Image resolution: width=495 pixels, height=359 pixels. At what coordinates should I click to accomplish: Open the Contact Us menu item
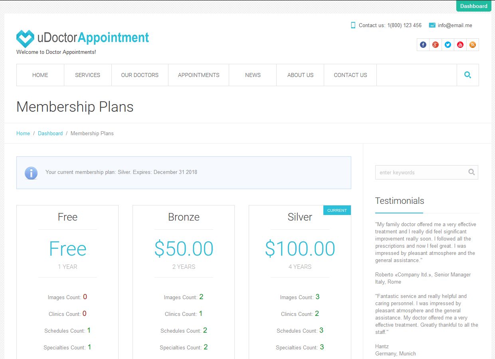[350, 75]
